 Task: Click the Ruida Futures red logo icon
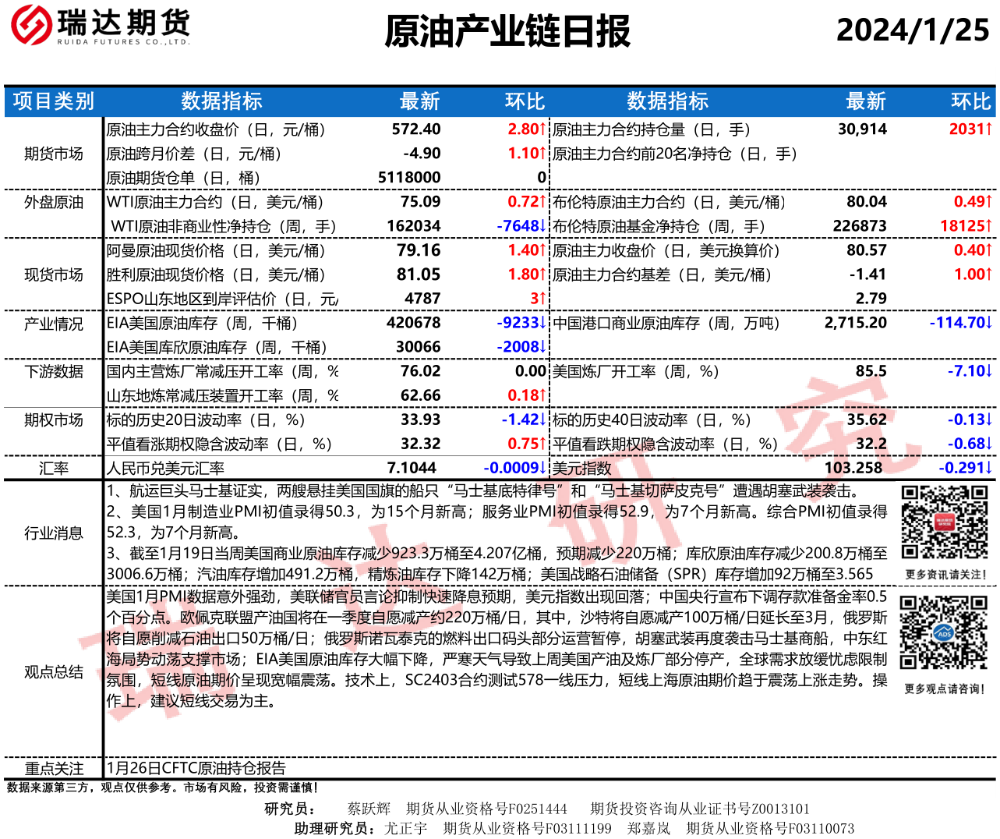[31, 25]
